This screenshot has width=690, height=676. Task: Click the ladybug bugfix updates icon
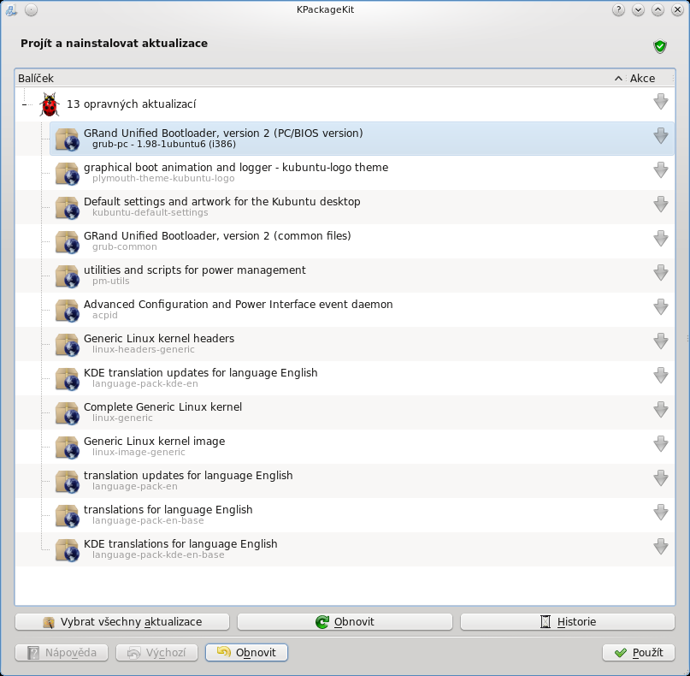49,104
